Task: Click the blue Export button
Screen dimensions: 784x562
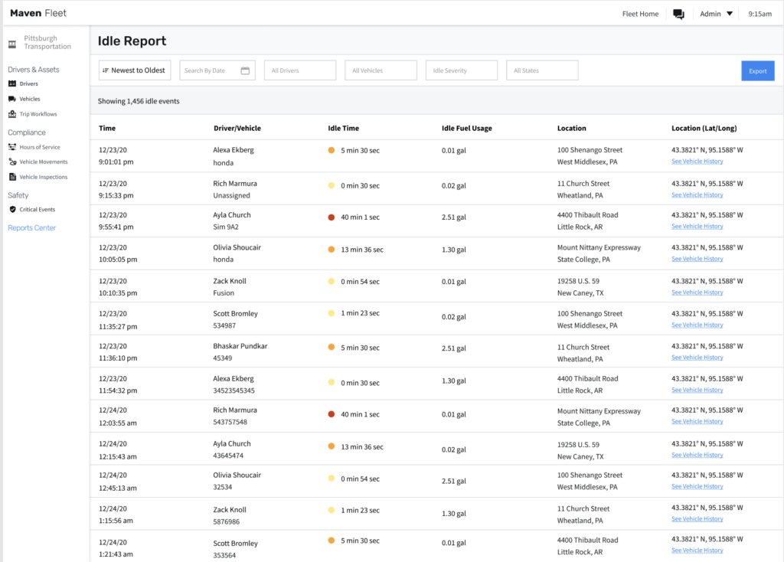Action: (757, 71)
